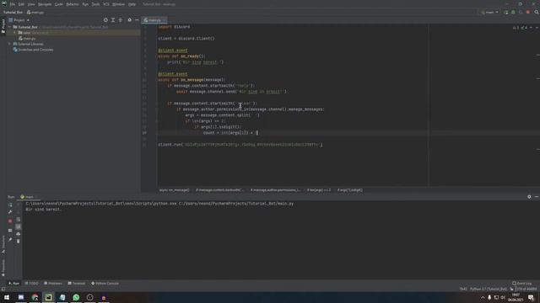Open Search Everywhere magnifier icon
The height and width of the screenshot is (303, 540).
click(x=537, y=13)
